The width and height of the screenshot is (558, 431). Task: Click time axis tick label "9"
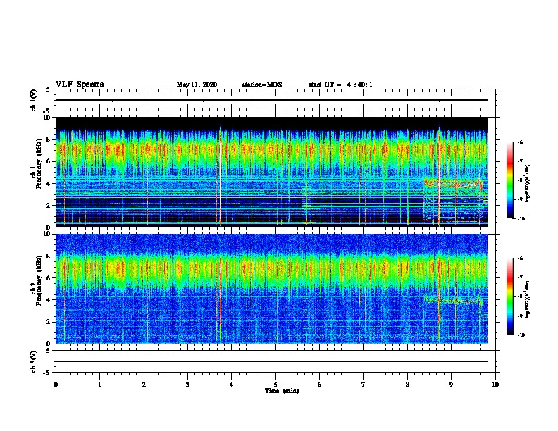pyautogui.click(x=451, y=385)
